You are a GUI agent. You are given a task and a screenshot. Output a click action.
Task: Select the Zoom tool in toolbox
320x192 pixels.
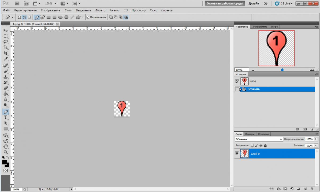(x=5, y=152)
